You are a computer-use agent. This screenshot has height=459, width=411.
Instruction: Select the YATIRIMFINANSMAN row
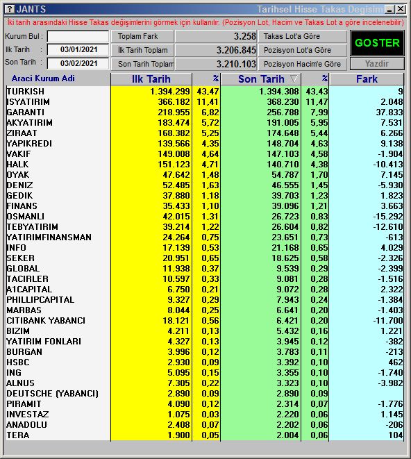pos(205,237)
